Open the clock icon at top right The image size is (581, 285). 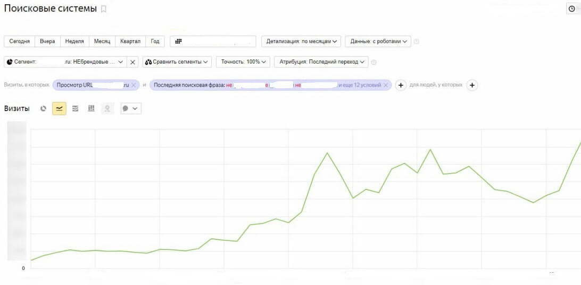573,9
